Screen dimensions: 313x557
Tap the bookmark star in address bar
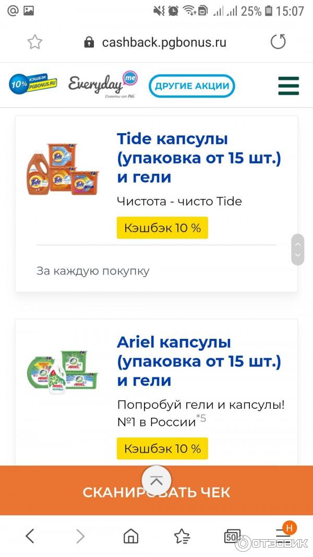click(x=34, y=42)
